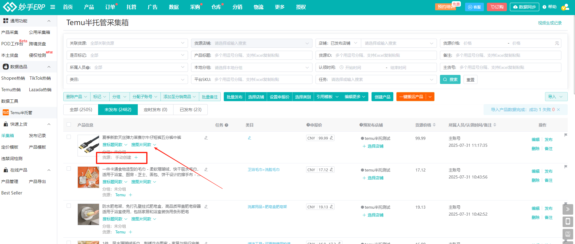The image size is (575, 244).
Task: Edit title pencil icon for 夏季新款 product
Action: (x=206, y=138)
